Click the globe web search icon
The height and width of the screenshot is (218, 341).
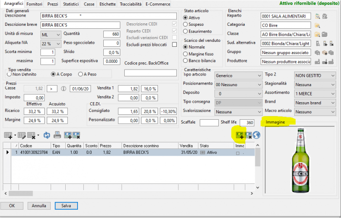pos(256,135)
